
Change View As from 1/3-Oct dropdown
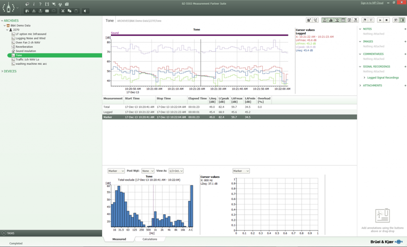[176, 171]
